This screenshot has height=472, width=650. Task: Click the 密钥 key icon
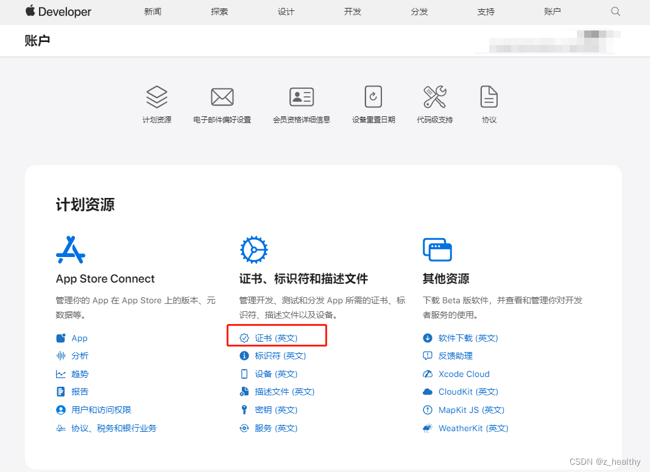(244, 410)
